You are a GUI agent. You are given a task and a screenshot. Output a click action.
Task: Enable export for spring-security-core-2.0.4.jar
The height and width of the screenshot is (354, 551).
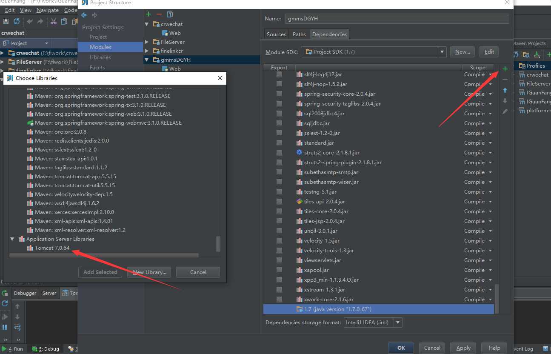279,94
